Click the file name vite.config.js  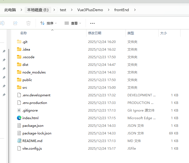tap(32, 149)
